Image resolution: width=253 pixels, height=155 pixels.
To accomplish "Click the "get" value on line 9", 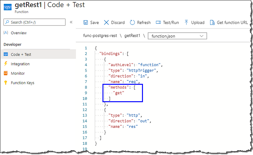I will [118, 93].
